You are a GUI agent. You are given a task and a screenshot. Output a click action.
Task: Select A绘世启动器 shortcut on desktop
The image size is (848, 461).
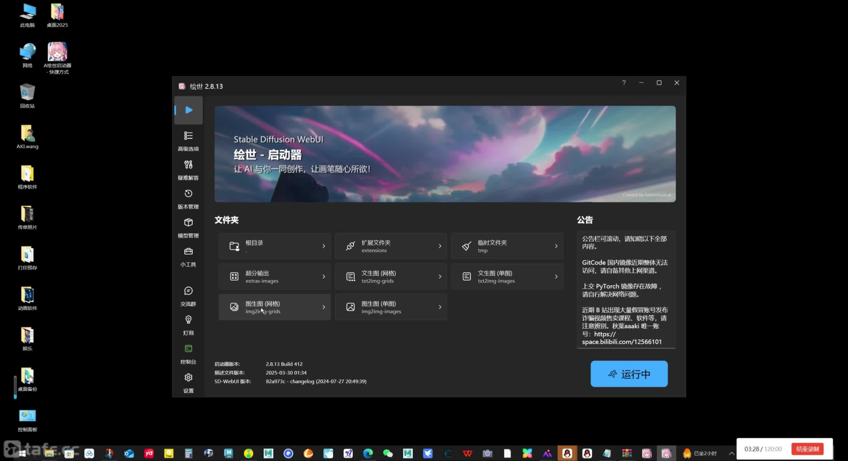[57, 58]
